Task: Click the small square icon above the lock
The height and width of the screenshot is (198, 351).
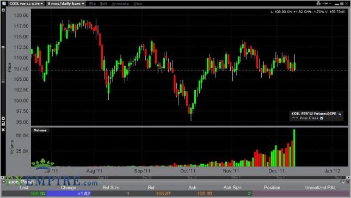Action: pyautogui.click(x=3, y=118)
